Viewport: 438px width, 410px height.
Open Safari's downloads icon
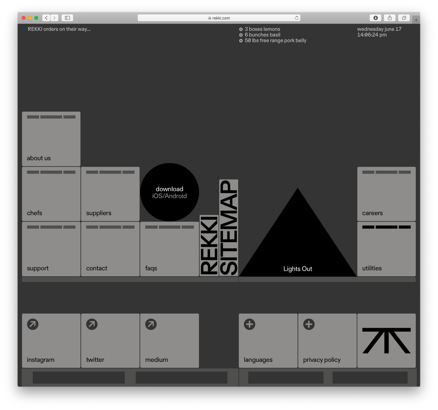click(375, 18)
